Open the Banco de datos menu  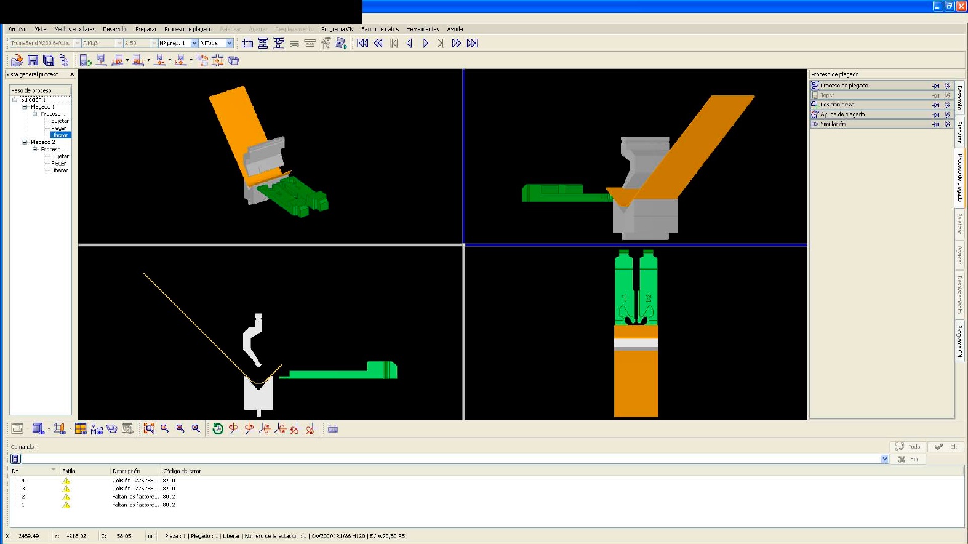380,29
